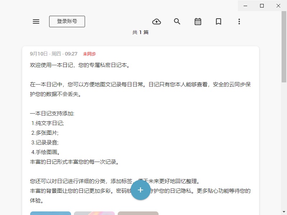Show bookmarked diaries via bookmark icon
The width and height of the screenshot is (287, 215).
click(218, 21)
